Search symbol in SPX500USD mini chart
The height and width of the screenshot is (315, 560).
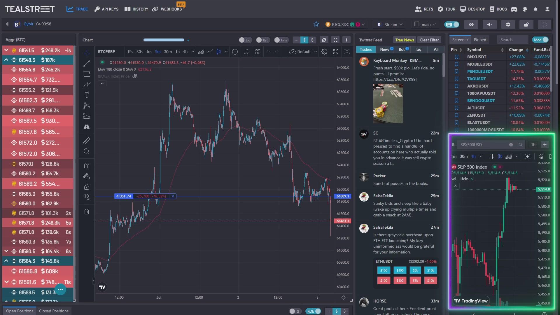click(x=521, y=145)
